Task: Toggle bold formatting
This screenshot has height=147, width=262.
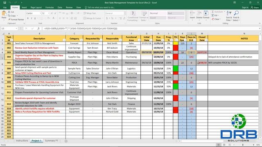Action: 28,18
